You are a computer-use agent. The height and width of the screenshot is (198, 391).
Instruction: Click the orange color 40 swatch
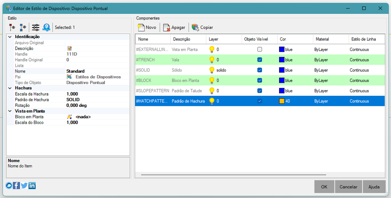(282, 101)
